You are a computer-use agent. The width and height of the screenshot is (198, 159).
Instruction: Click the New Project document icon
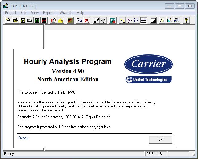pos(9,20)
